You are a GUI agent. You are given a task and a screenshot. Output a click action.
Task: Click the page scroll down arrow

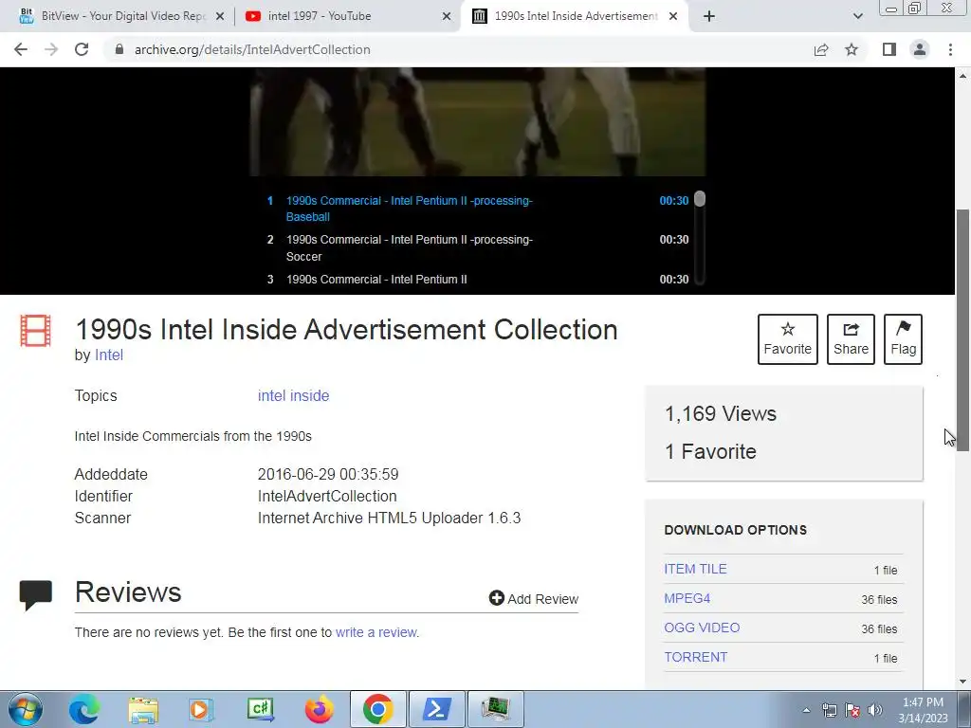[x=962, y=682]
